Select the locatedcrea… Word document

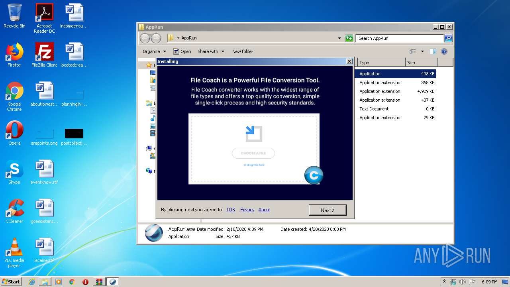74,55
